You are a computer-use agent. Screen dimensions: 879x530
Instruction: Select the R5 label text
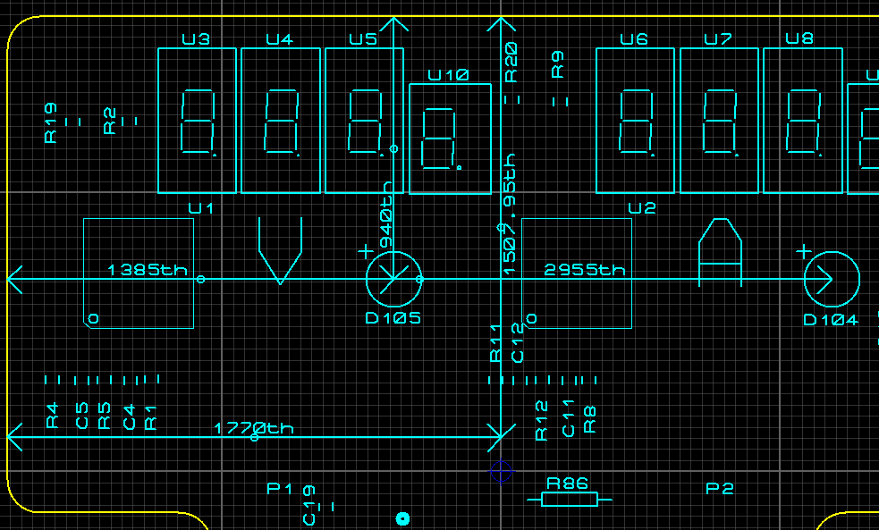105,416
